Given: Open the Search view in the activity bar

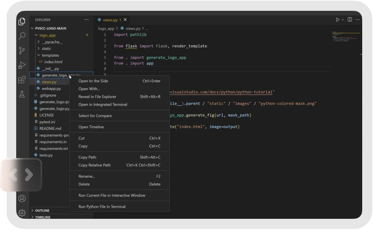Looking at the screenshot, I should [x=22, y=36].
